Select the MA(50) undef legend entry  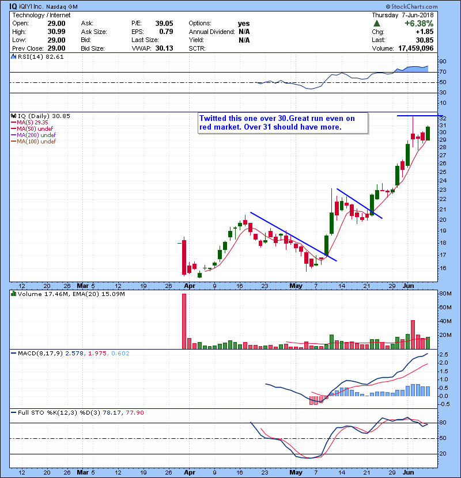click(x=32, y=128)
